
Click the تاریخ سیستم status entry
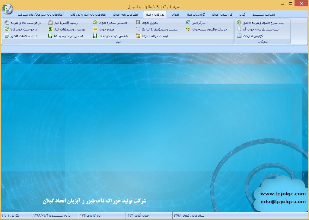point(52,215)
